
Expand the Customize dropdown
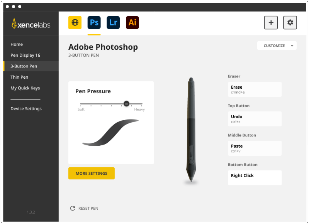[x=277, y=45]
